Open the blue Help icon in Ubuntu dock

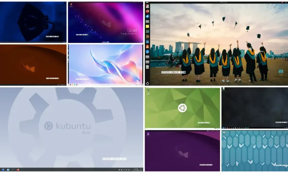pos(147,52)
